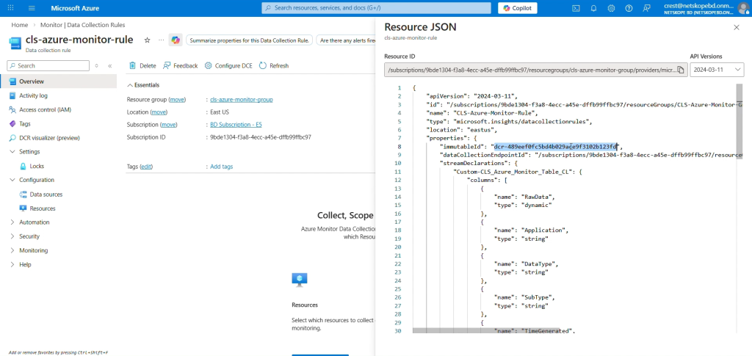Screen dimensions: 752x356
Task: Go to Home breadcrumb
Action: [x=20, y=25]
